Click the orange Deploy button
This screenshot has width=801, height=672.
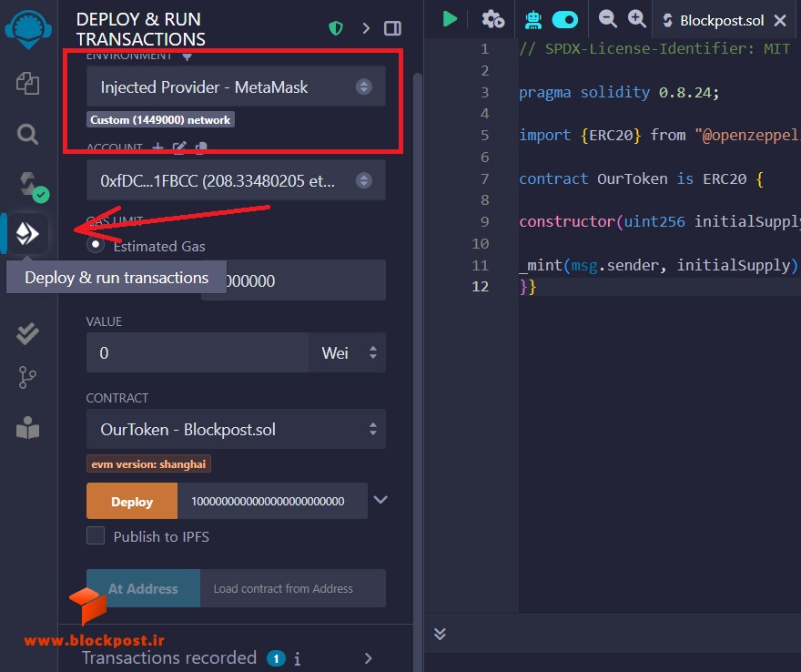pos(132,502)
